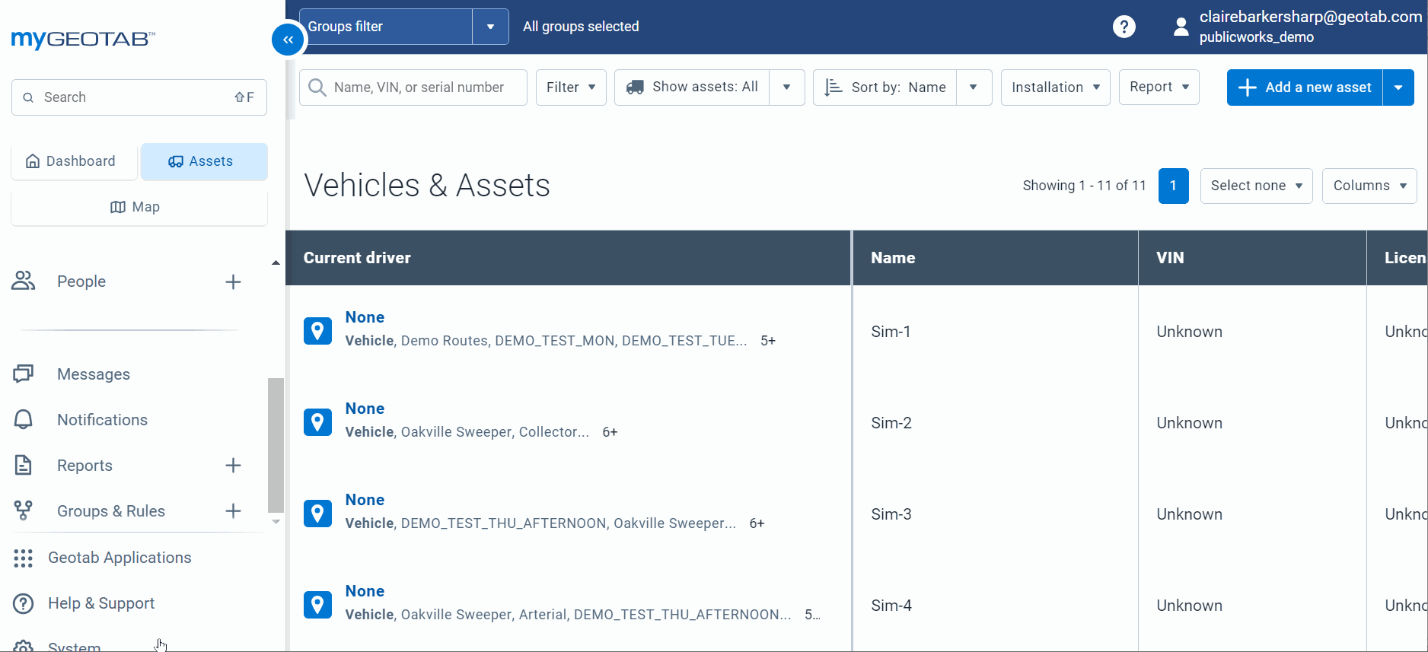1428x652 pixels.
Task: Click the truck icon in Show assets
Action: coord(635,87)
